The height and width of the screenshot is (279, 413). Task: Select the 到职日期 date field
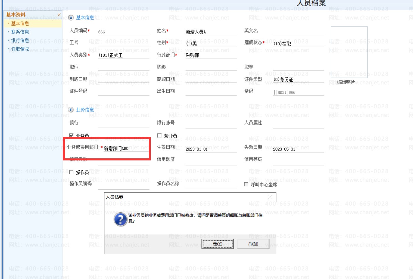[x=124, y=79]
